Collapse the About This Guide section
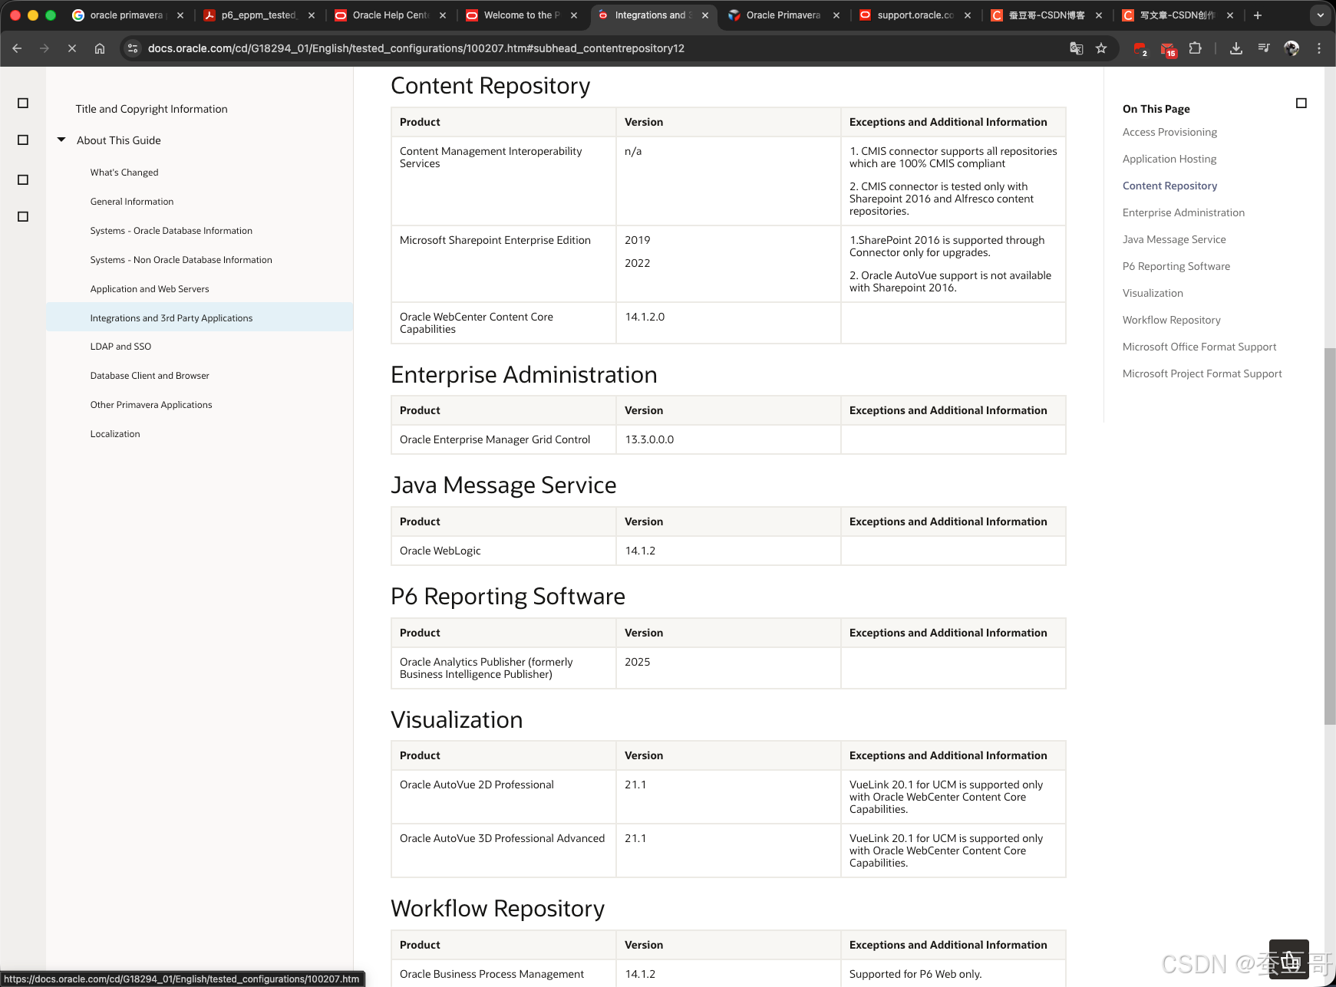The width and height of the screenshot is (1336, 987). pos(61,140)
